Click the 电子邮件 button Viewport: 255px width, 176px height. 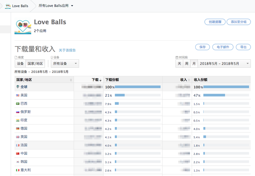pyautogui.click(x=223, y=47)
